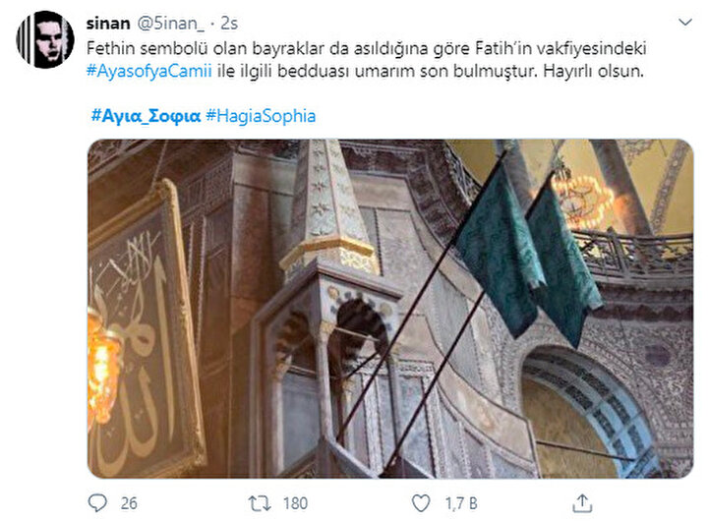Retweet sinan's post using the arrows icon
This screenshot has height=521, width=708.
point(260,503)
